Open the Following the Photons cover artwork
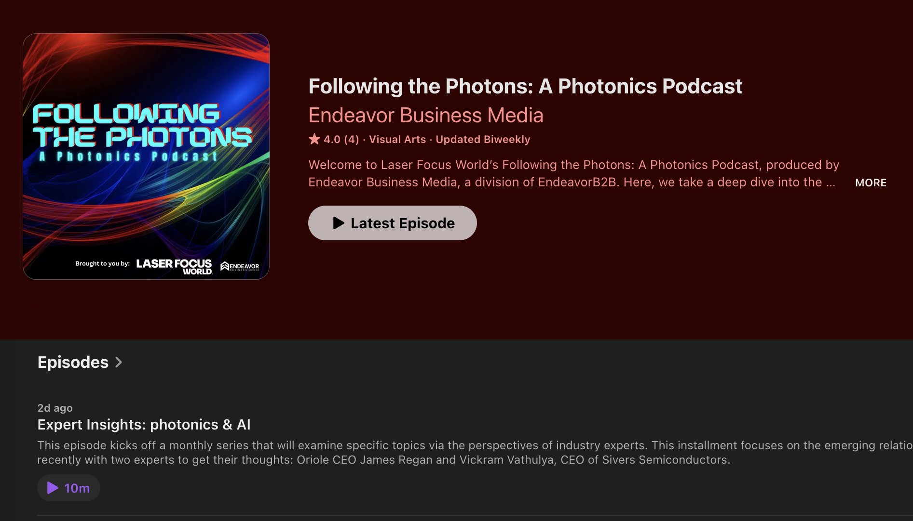 [146, 156]
